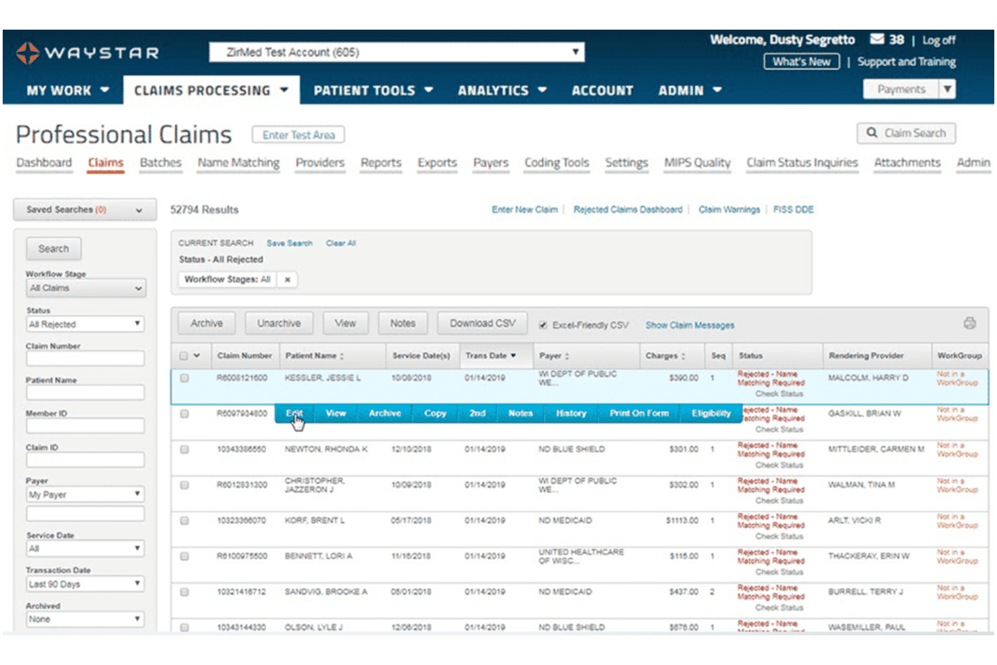The image size is (997, 665).
Task: Click the Claim Number input field
Action: [x=86, y=358]
